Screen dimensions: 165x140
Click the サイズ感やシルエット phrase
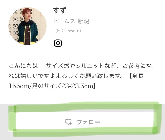75,66
